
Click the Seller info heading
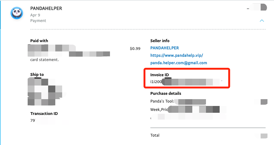tap(160, 41)
